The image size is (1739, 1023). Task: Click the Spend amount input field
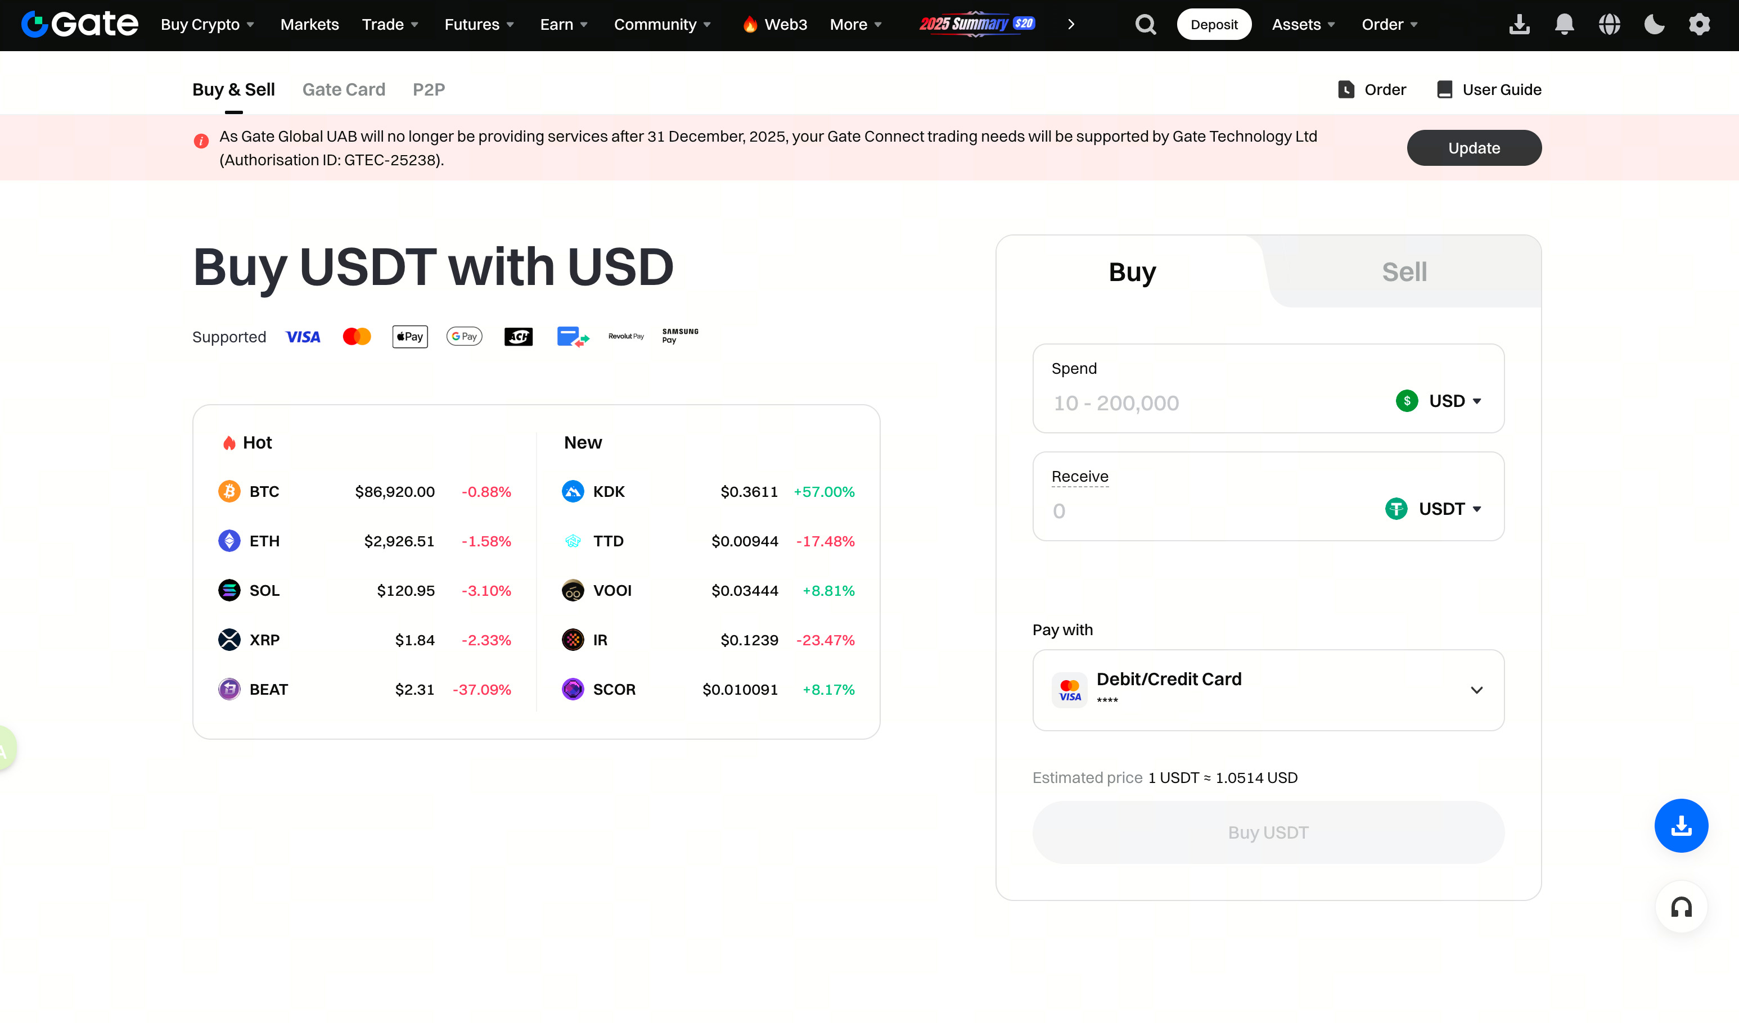pyautogui.click(x=1201, y=403)
